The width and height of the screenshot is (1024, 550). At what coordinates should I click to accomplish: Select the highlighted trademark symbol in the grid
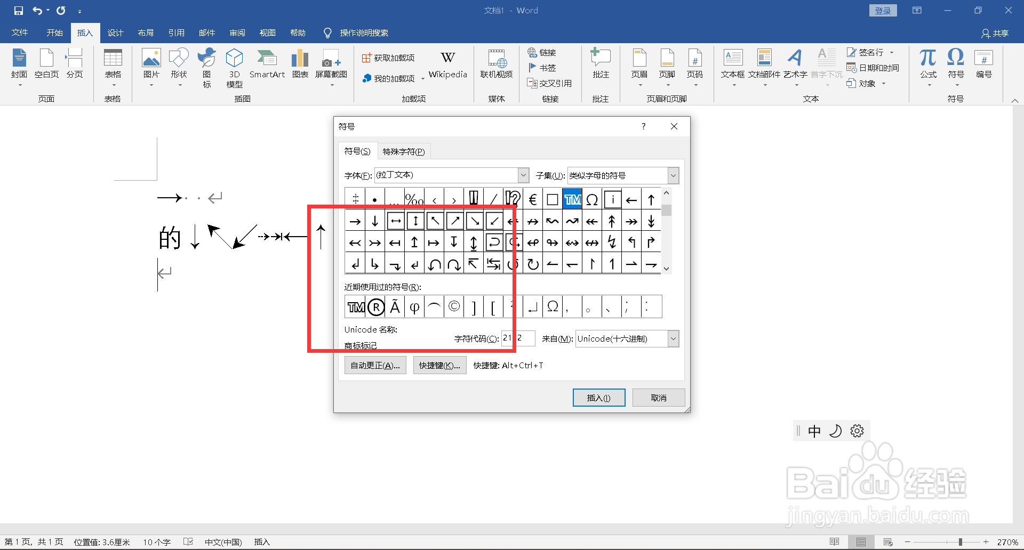572,200
